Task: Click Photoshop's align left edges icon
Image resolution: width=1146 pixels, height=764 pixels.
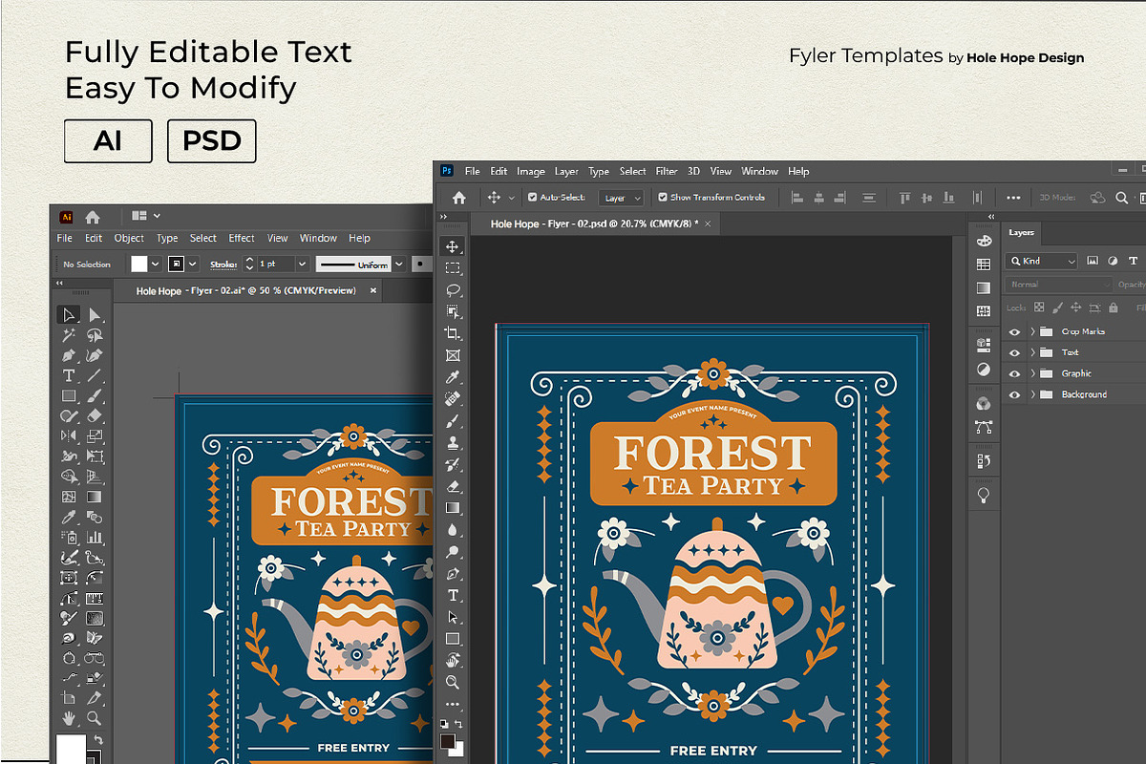Action: click(798, 198)
